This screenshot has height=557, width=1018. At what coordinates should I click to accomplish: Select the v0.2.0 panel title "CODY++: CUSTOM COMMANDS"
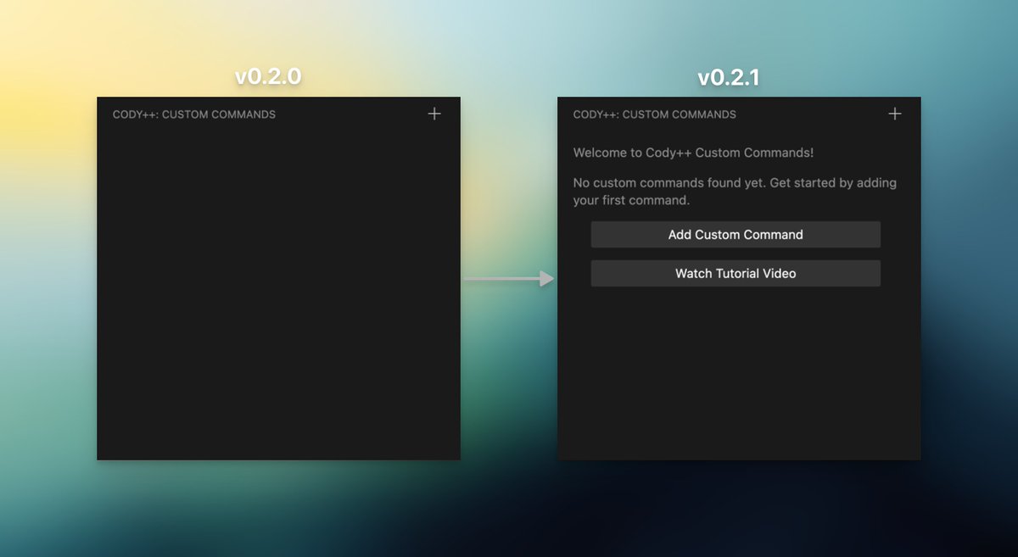point(194,114)
